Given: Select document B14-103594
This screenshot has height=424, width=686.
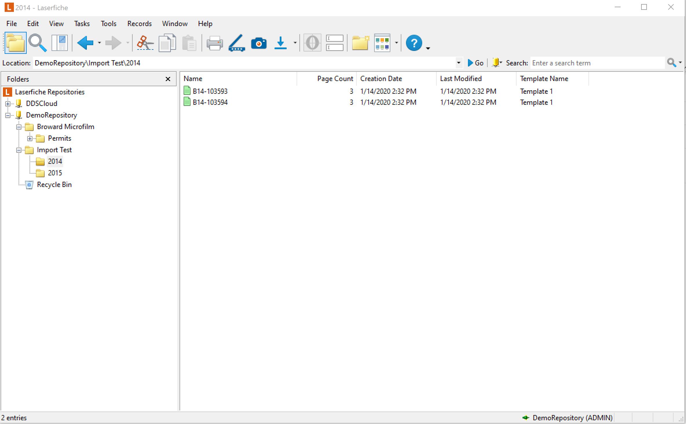Looking at the screenshot, I should (x=210, y=102).
